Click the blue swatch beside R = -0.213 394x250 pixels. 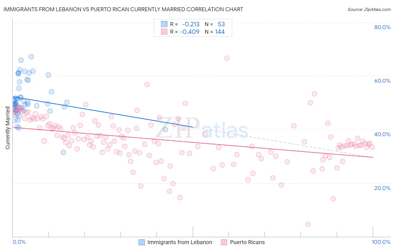[x=164, y=24]
